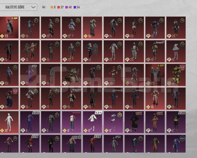This screenshot has height=158, width=197.
Task: Click the S30 season tag
Action: 182,112
